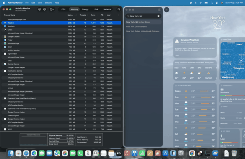Viewport: 245px width, 159px height.
Task: Open the Apple TV Dock icon
Action: click(119, 153)
